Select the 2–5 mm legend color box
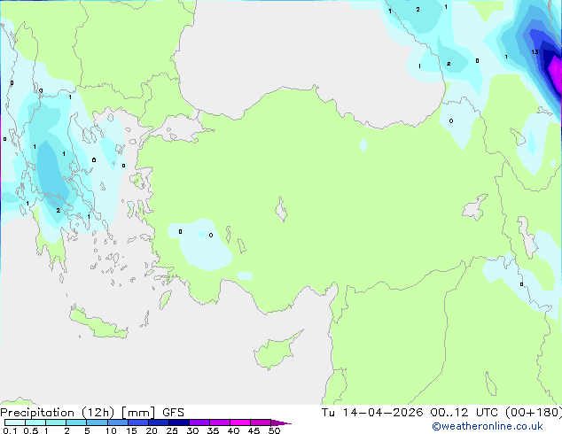This screenshot has height=434, width=562. [76, 422]
